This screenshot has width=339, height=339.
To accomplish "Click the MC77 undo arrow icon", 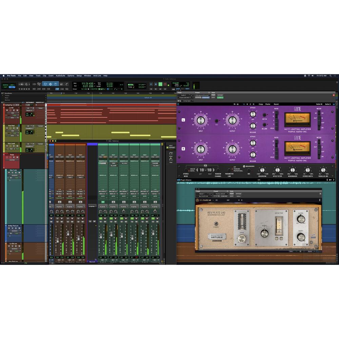I will (234, 104).
